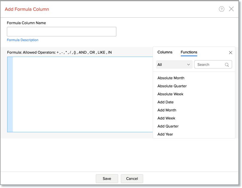Viewport: 242px width, 188px height.
Task: Close the functions panel
Action: (x=230, y=53)
